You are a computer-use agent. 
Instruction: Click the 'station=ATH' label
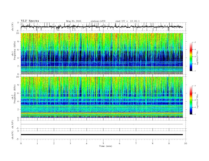click(x=98, y=21)
